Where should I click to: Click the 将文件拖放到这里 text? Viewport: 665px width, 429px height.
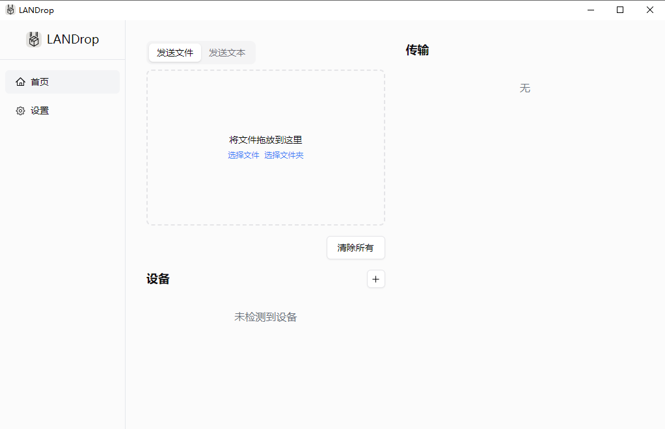[265, 140]
